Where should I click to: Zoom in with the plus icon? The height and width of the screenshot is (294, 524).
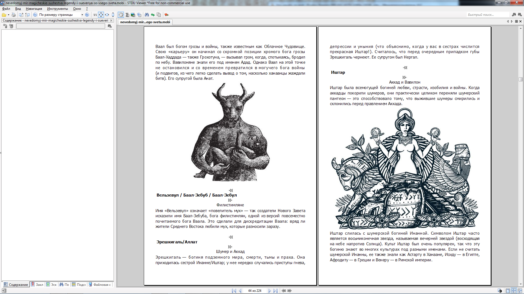click(87, 15)
